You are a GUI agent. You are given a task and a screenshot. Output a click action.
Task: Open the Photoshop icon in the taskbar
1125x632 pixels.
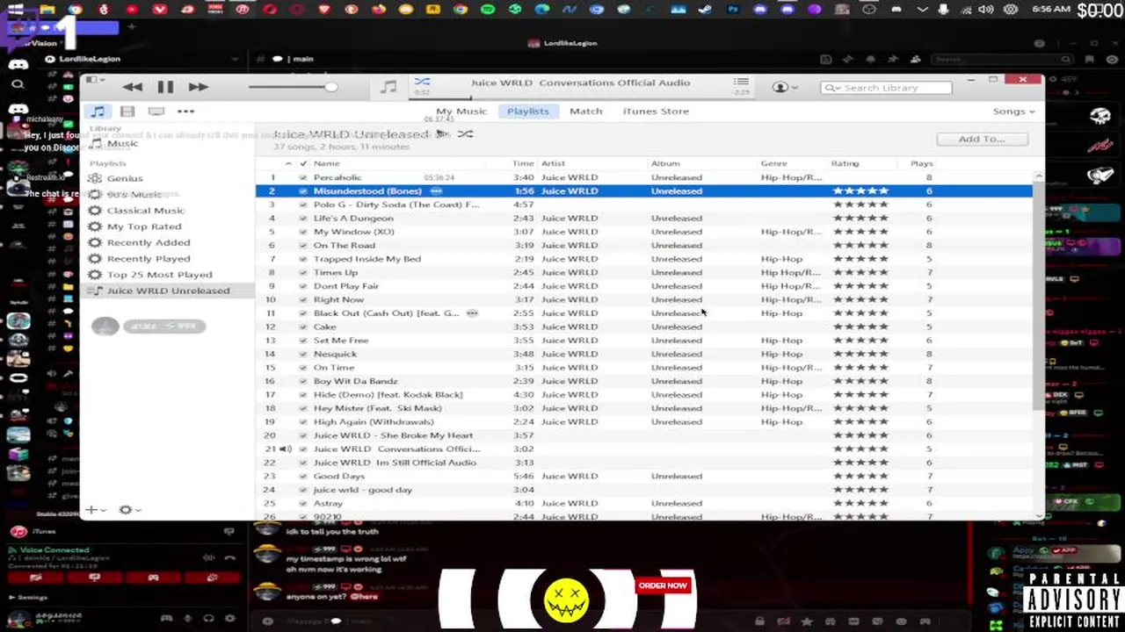733,10
